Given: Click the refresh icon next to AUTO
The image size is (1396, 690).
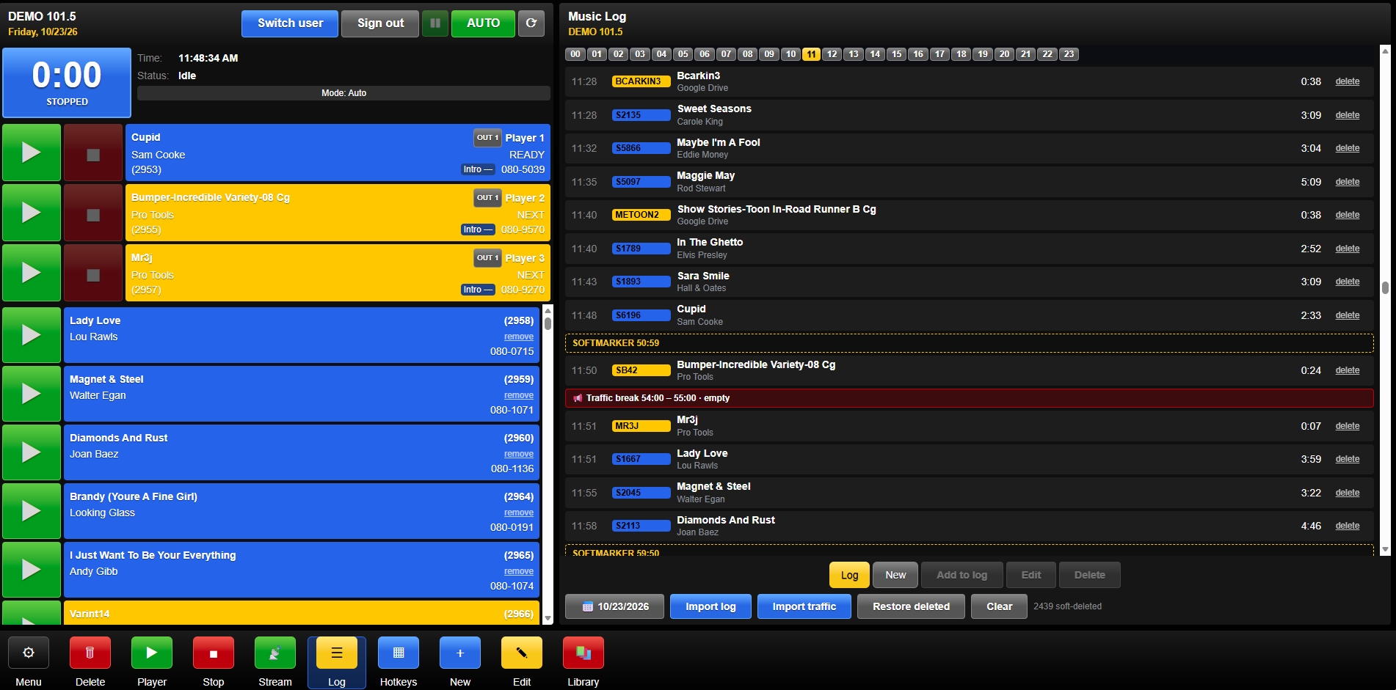Looking at the screenshot, I should coord(531,23).
